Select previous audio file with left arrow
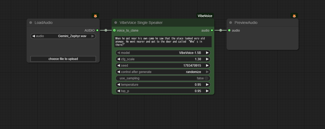This screenshot has width=325, height=129. click(x=34, y=36)
